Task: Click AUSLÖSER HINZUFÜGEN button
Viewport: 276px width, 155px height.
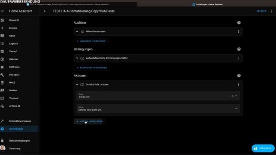Action: coord(91,41)
